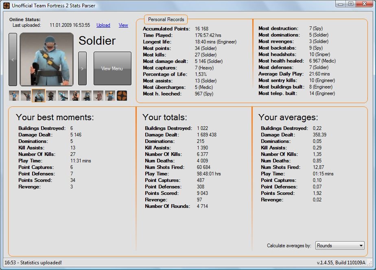Viewport: 376px width, 270px height.
Task: Close the Stats Parser window
Action: [364, 4]
